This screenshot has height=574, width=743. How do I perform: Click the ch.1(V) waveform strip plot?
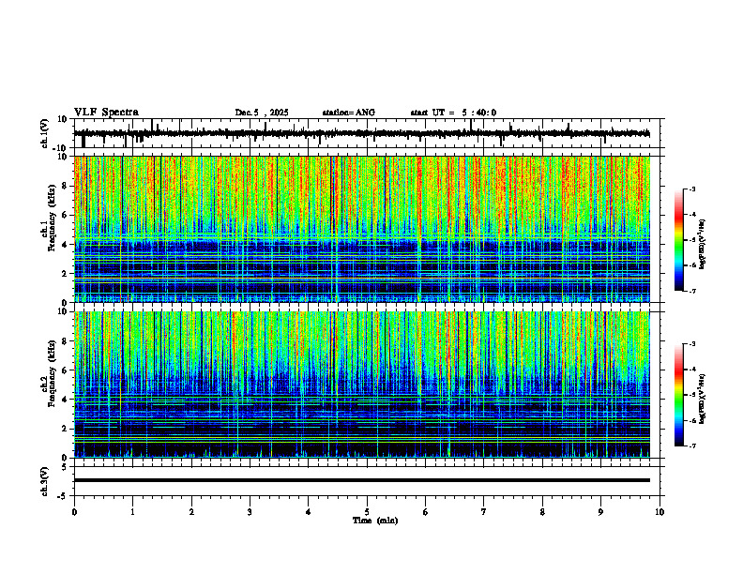tap(369, 133)
